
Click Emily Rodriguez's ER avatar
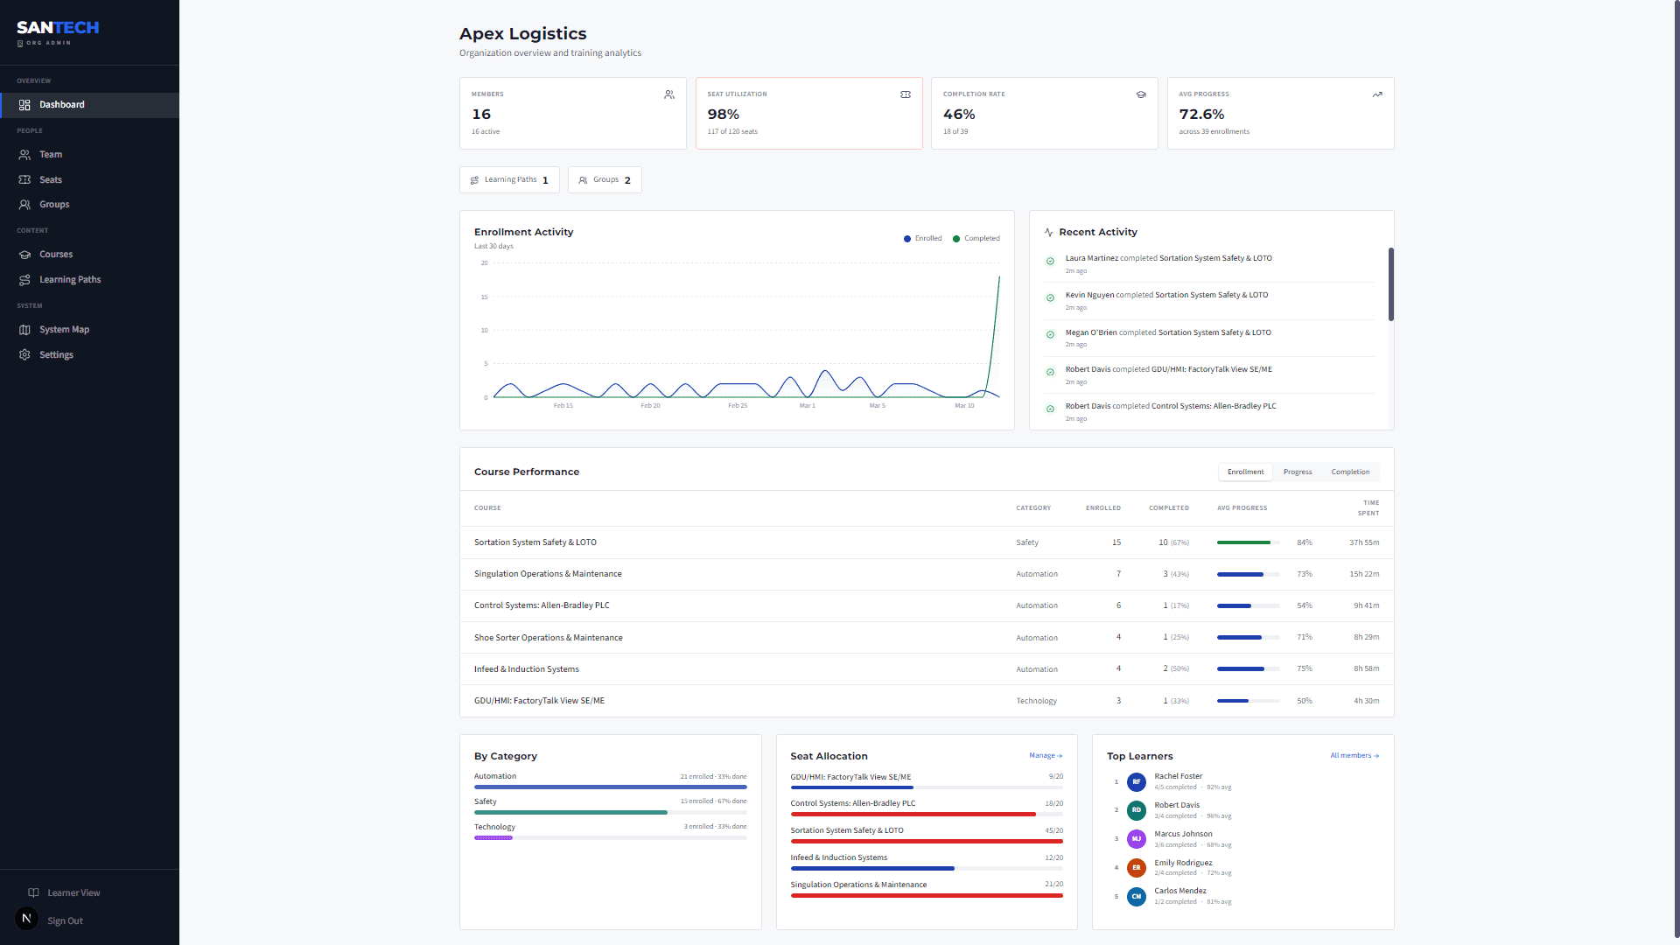(x=1137, y=868)
